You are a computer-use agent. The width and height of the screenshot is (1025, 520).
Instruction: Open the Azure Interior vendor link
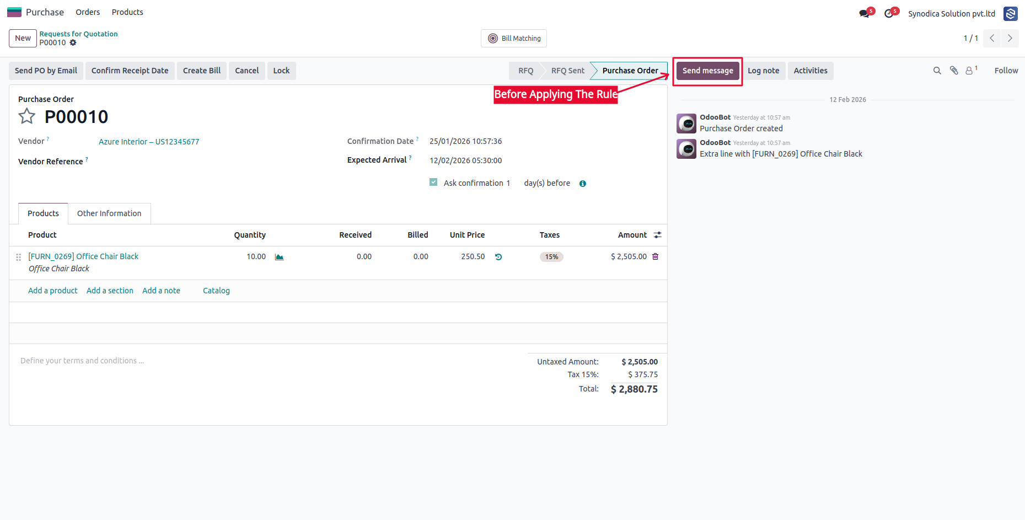(x=149, y=142)
